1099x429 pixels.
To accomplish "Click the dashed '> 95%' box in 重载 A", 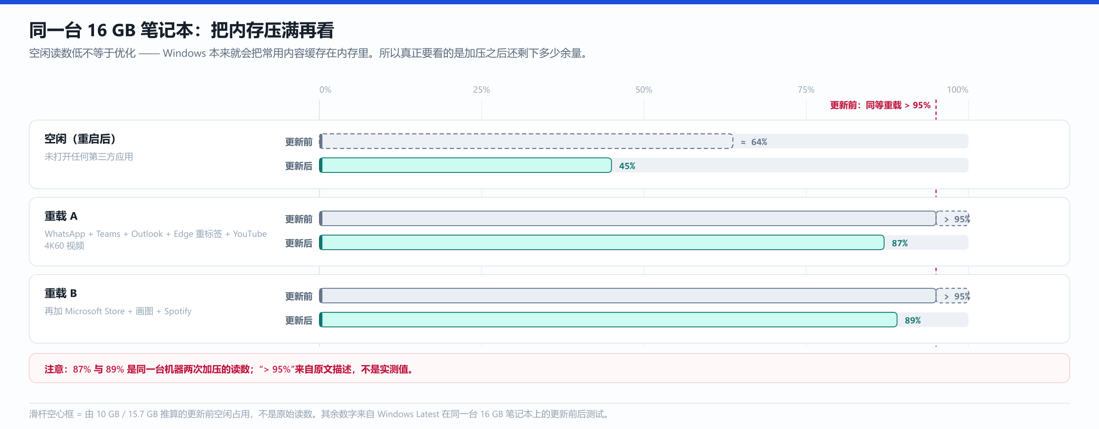I will 953,218.
